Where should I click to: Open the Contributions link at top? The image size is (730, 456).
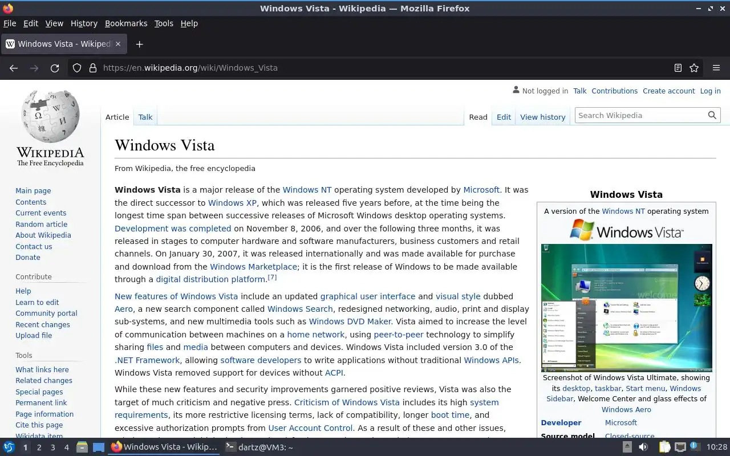click(614, 91)
